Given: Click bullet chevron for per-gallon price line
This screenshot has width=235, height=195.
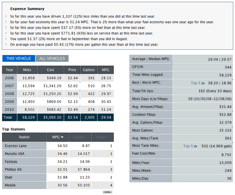Looking at the screenshot, I should coord(6,45).
